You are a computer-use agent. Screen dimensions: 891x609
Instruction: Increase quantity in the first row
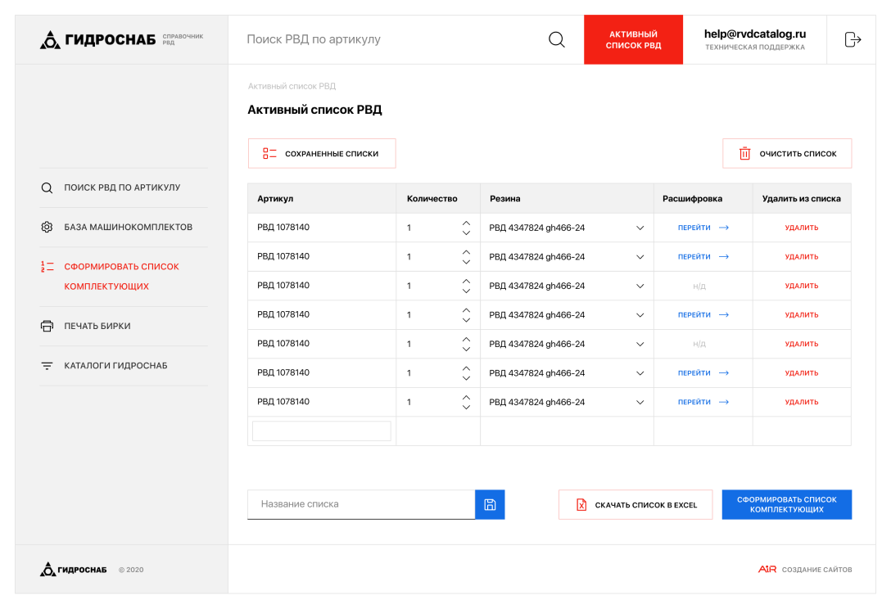coord(466,223)
